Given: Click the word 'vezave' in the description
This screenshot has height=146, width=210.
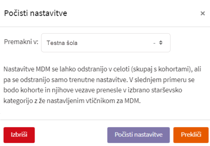Looking at the screenshot, I should point(80,91).
